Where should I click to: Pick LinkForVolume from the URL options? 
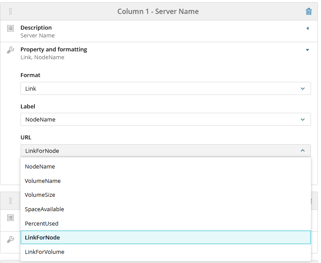[44, 252]
